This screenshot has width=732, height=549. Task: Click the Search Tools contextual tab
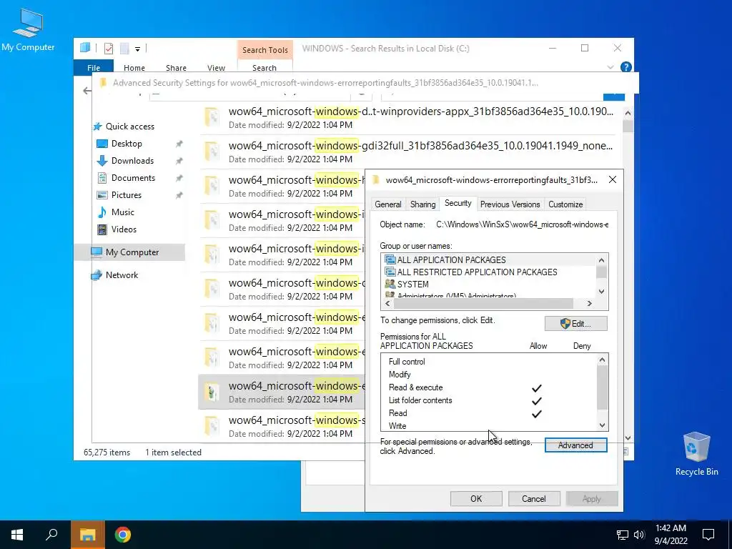point(265,50)
